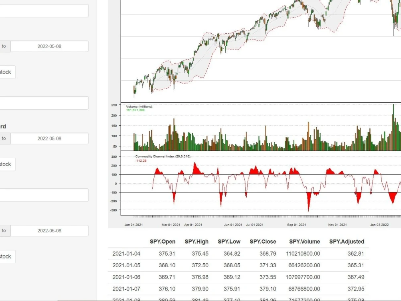
Task: Click the close value 371.33
Action: (268, 265)
